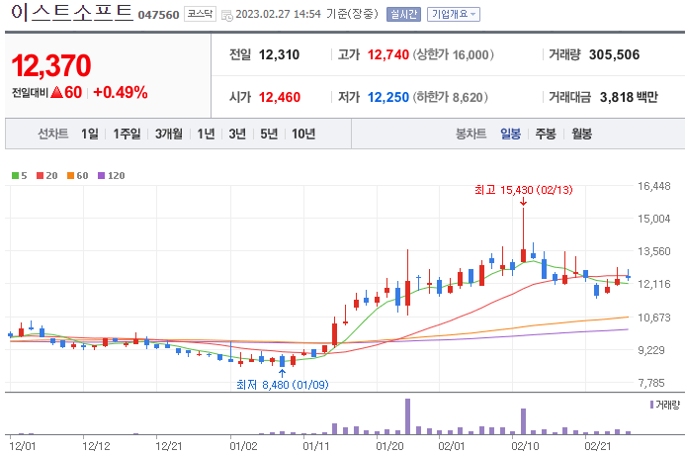Viewport: 685px width, 455px height.
Task: Click the 상한가 16,000 text
Action: tap(453, 55)
